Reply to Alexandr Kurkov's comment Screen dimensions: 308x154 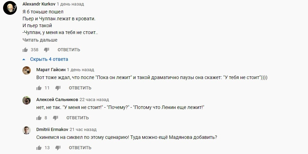(x=69, y=49)
